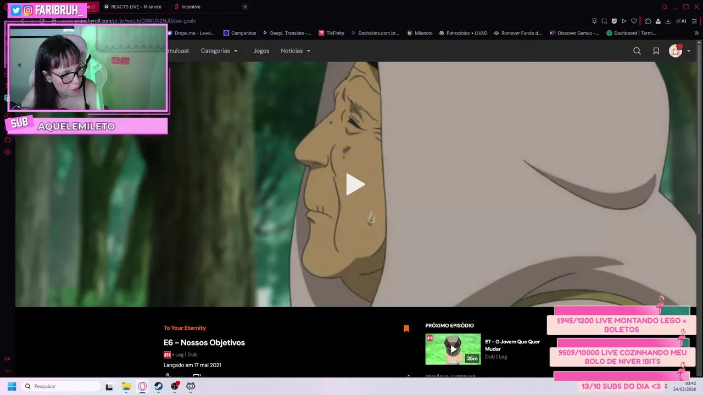The height and width of the screenshot is (395, 703).
Task: Open the Task View taskbar icon
Action: pyautogui.click(x=109, y=386)
